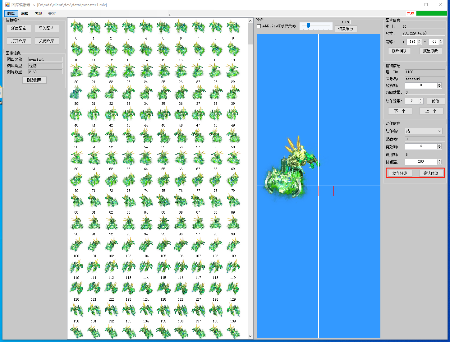Select sprite thumbnail labeled 0
450x342 pixels.
coord(76,27)
